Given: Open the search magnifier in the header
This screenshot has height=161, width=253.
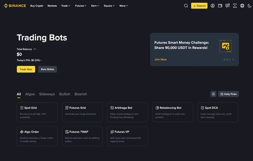Looking at the screenshot, I should point(186,5).
